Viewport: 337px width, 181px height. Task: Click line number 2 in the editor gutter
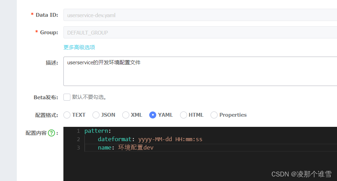78,139
